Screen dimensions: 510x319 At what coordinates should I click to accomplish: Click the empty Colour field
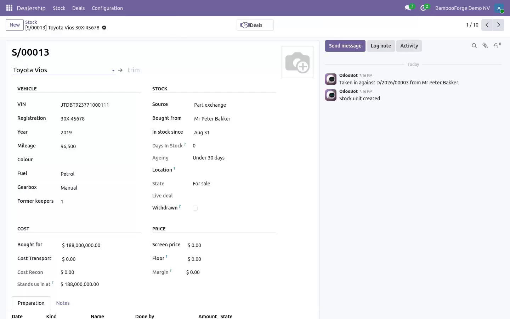(x=101, y=160)
